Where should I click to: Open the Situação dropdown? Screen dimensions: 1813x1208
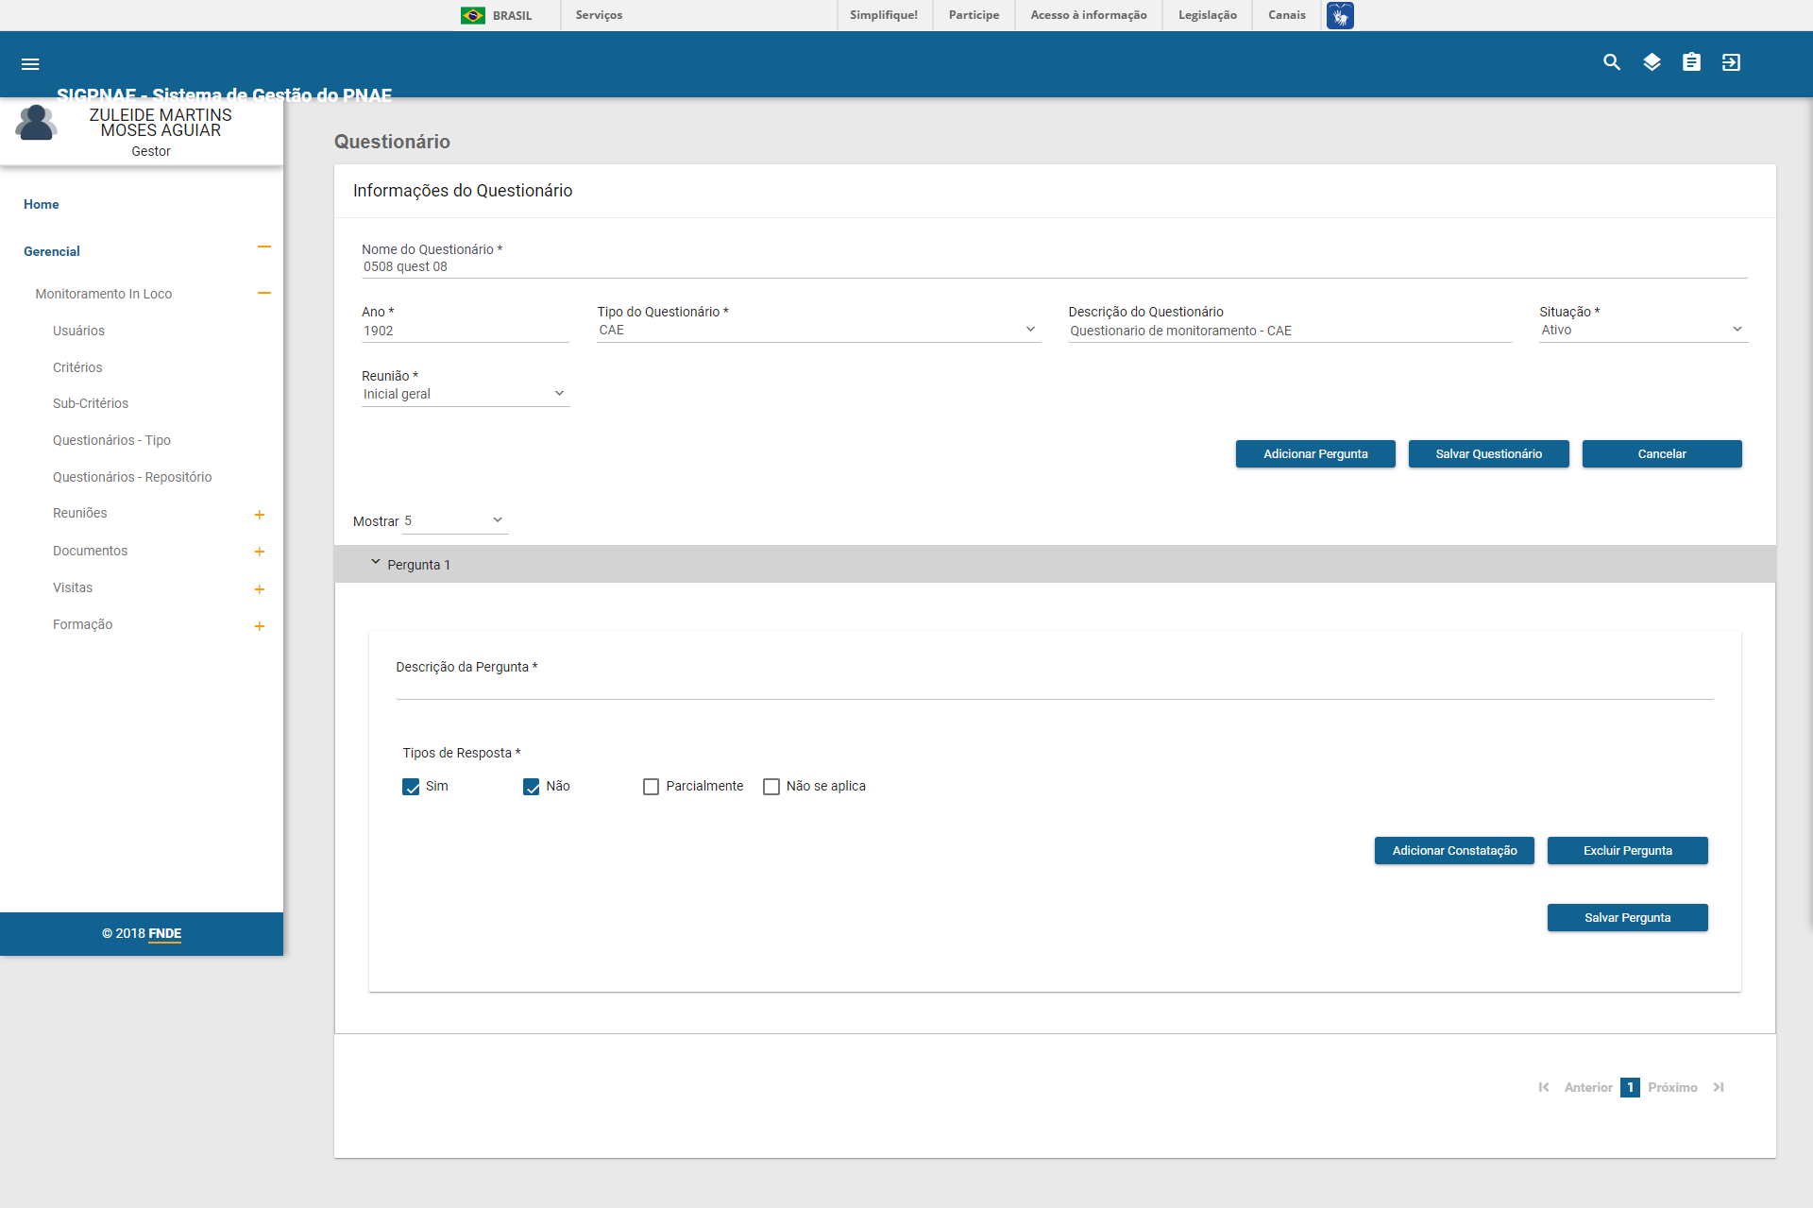coord(1642,330)
